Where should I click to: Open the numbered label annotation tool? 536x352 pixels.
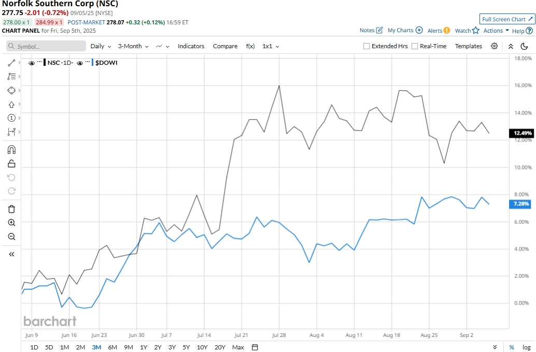pos(11,118)
